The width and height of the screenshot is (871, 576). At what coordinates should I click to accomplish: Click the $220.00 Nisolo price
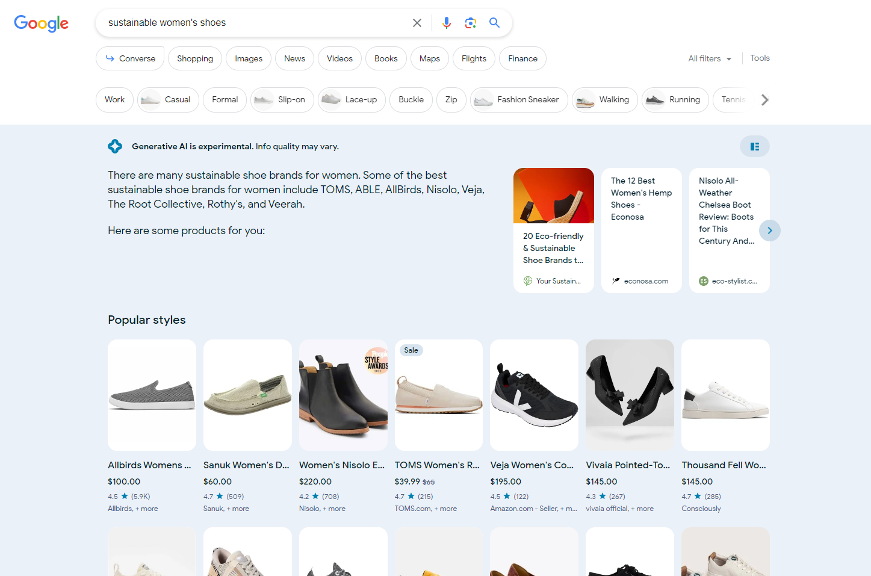coord(315,482)
